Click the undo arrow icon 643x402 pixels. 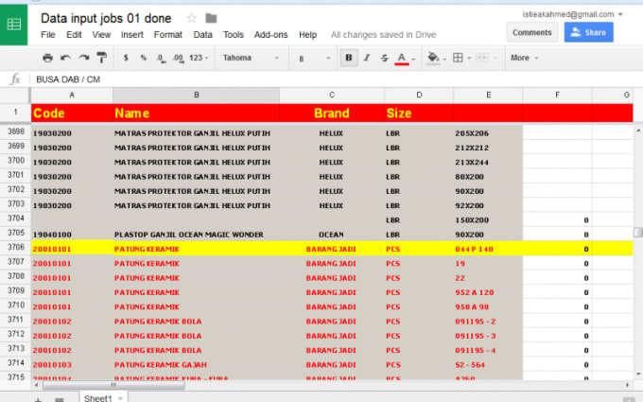[67, 58]
